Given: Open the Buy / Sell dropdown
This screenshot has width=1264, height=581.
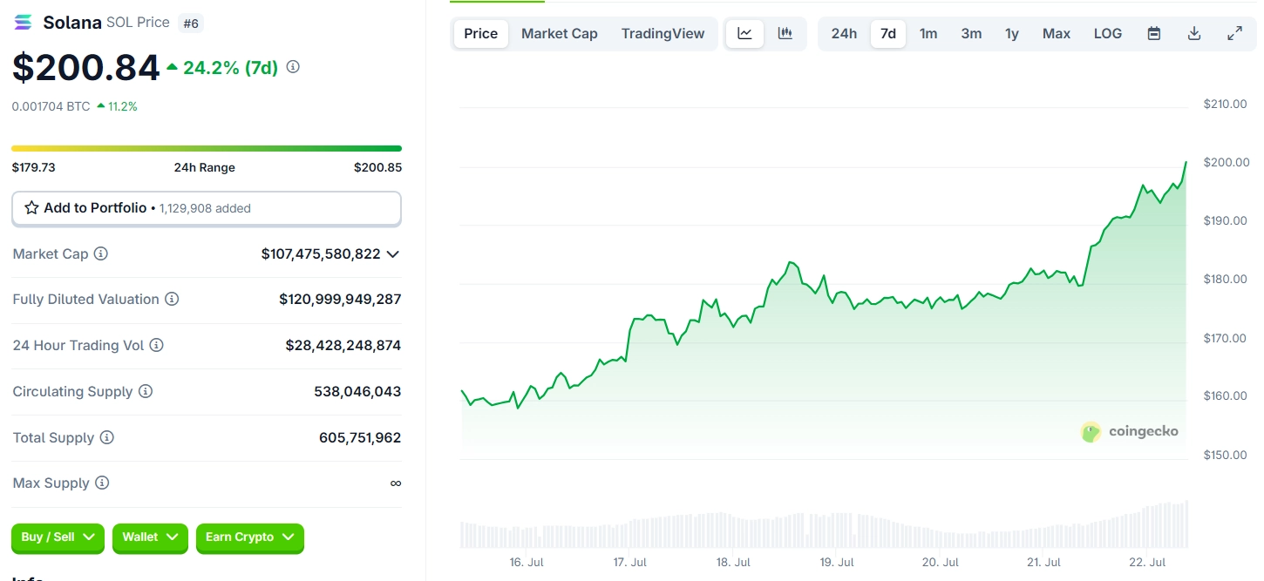Looking at the screenshot, I should coord(58,537).
